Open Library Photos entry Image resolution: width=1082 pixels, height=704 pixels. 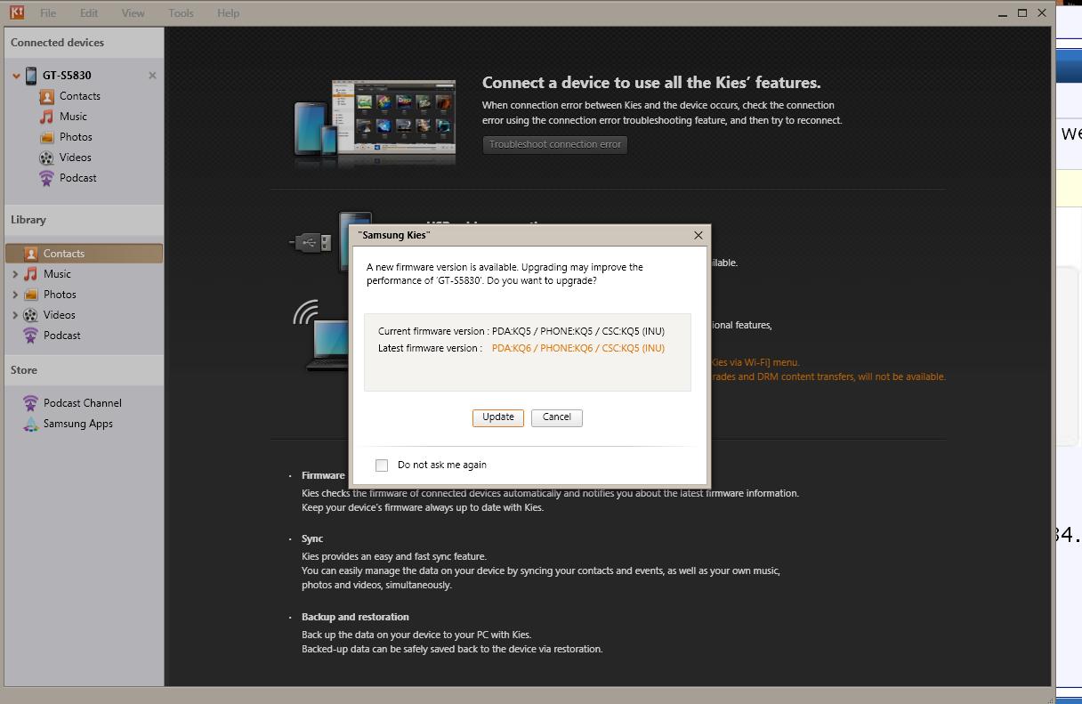tap(60, 295)
